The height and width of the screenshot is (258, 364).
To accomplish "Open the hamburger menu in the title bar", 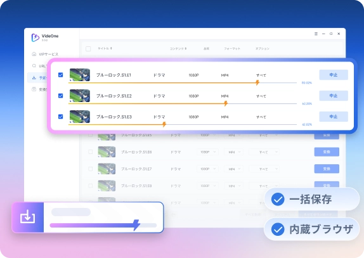I will [316, 34].
